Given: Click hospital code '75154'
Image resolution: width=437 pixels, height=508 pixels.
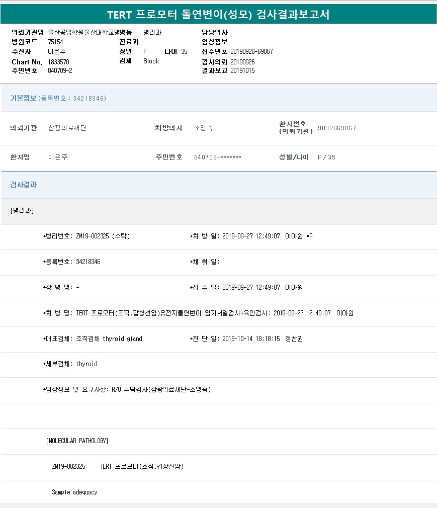Looking at the screenshot, I should [x=55, y=42].
